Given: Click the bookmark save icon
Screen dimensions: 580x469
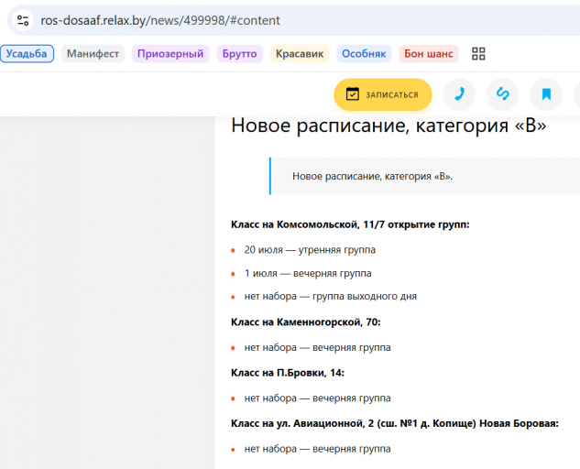Looking at the screenshot, I should coord(546,94).
